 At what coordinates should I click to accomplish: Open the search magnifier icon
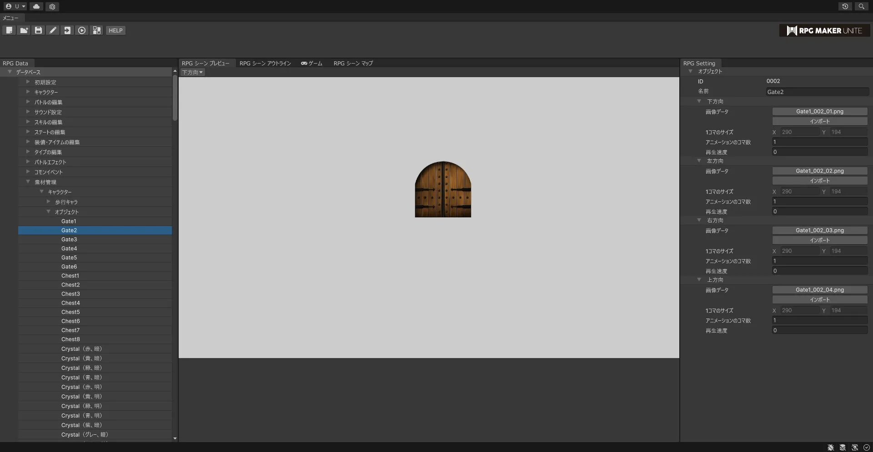pyautogui.click(x=861, y=6)
